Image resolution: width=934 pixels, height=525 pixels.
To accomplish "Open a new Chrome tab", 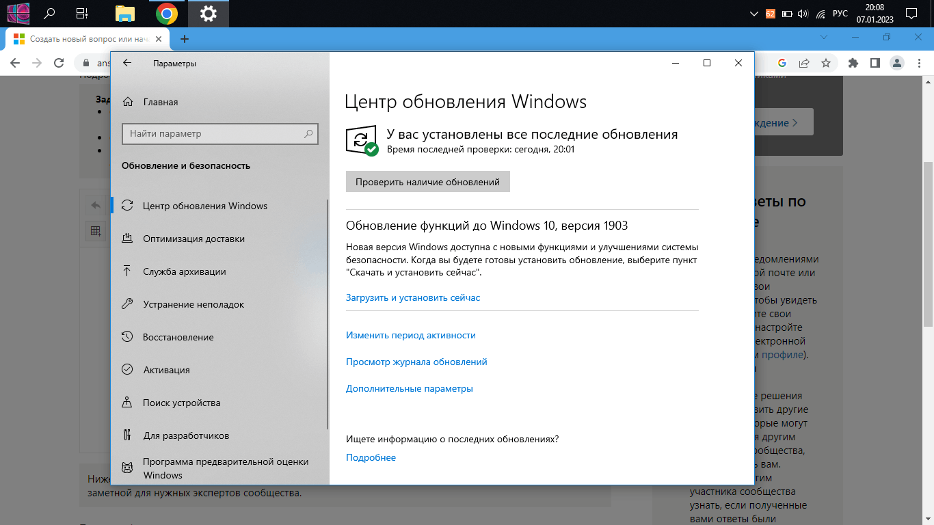I will (185, 39).
